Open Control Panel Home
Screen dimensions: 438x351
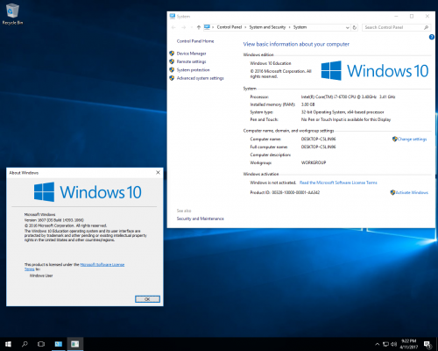(x=195, y=41)
